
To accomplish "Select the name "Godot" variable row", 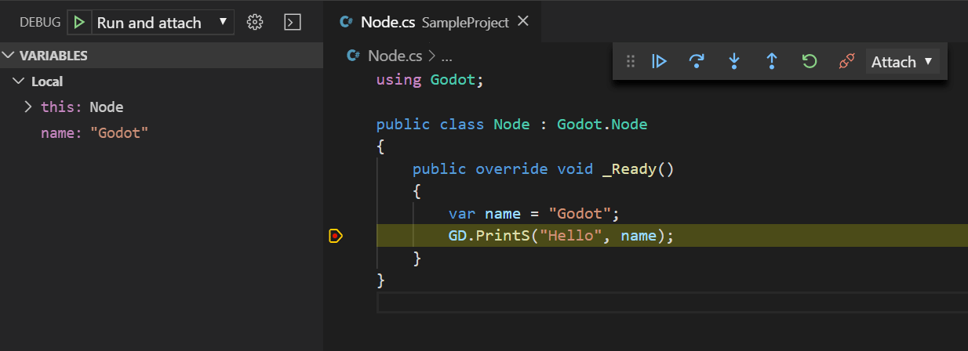I will tap(94, 133).
